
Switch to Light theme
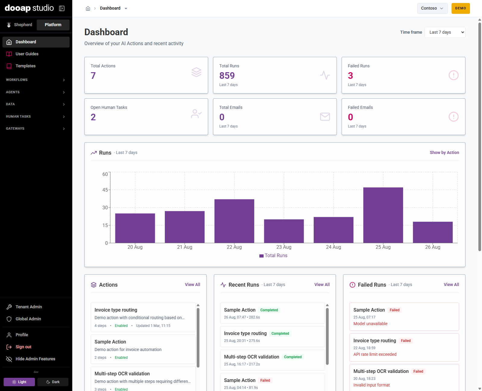tap(19, 382)
